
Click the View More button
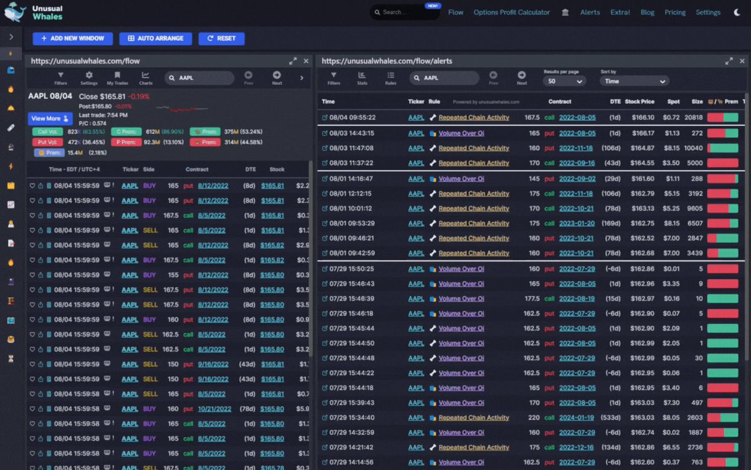pyautogui.click(x=50, y=118)
